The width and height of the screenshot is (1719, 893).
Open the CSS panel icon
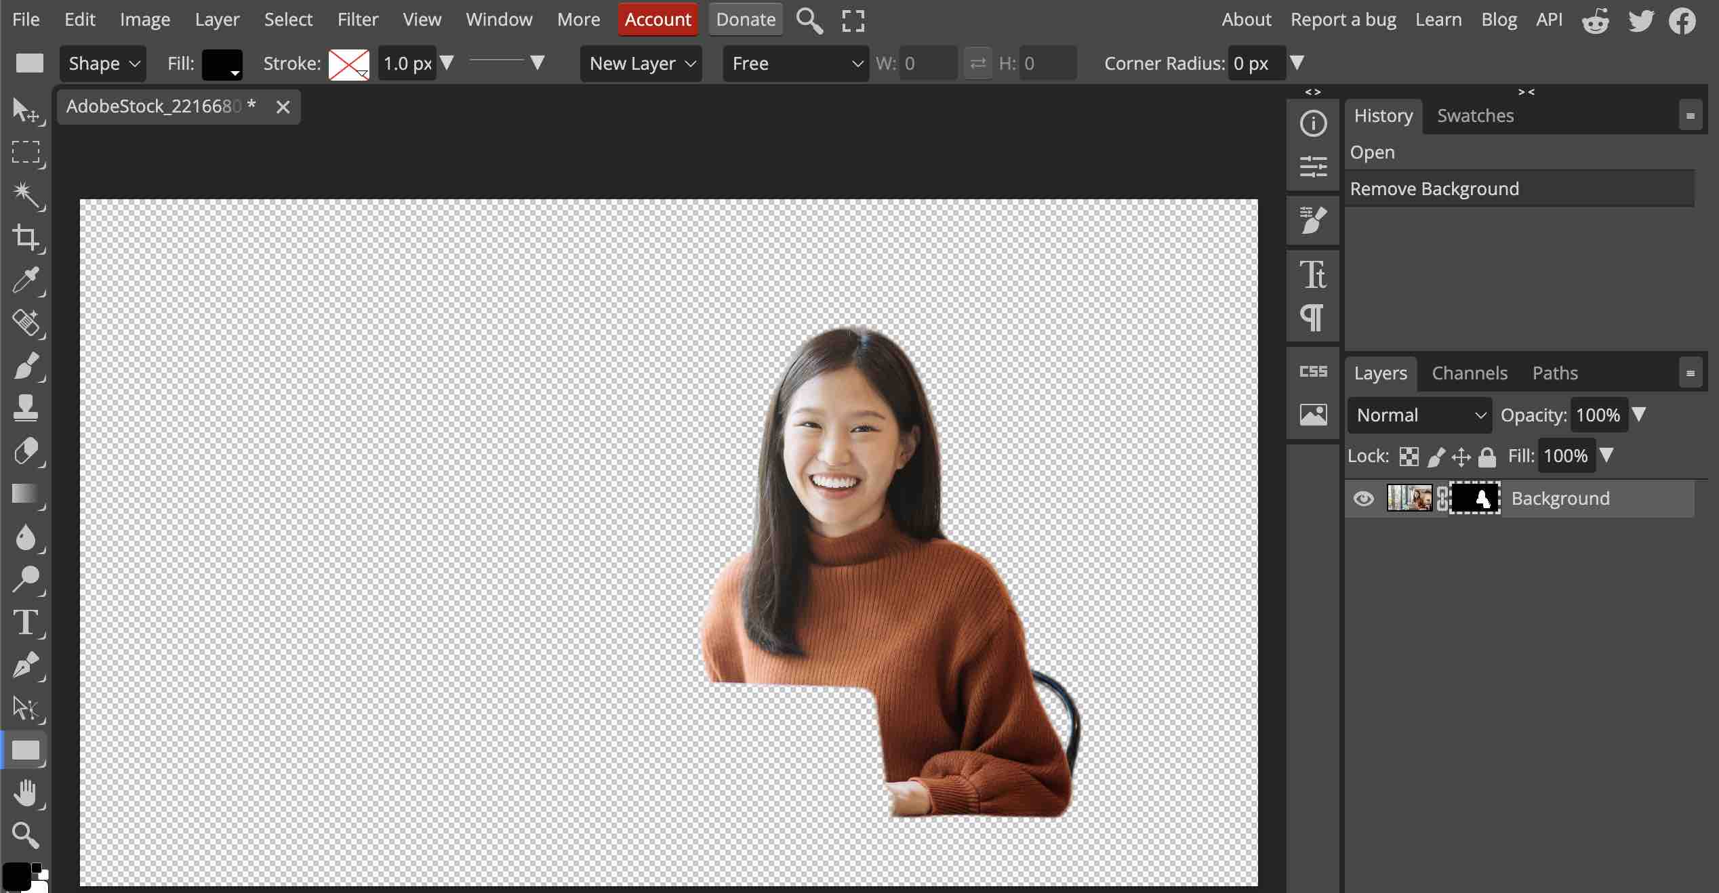point(1313,371)
